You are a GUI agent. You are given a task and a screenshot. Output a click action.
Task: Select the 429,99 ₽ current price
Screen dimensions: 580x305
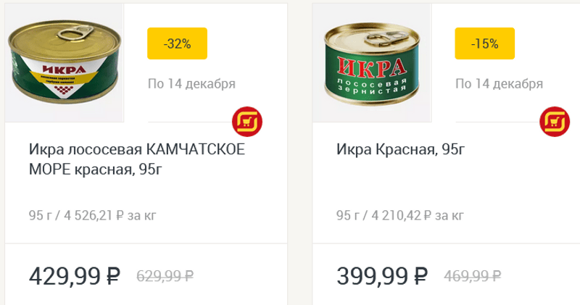click(75, 276)
